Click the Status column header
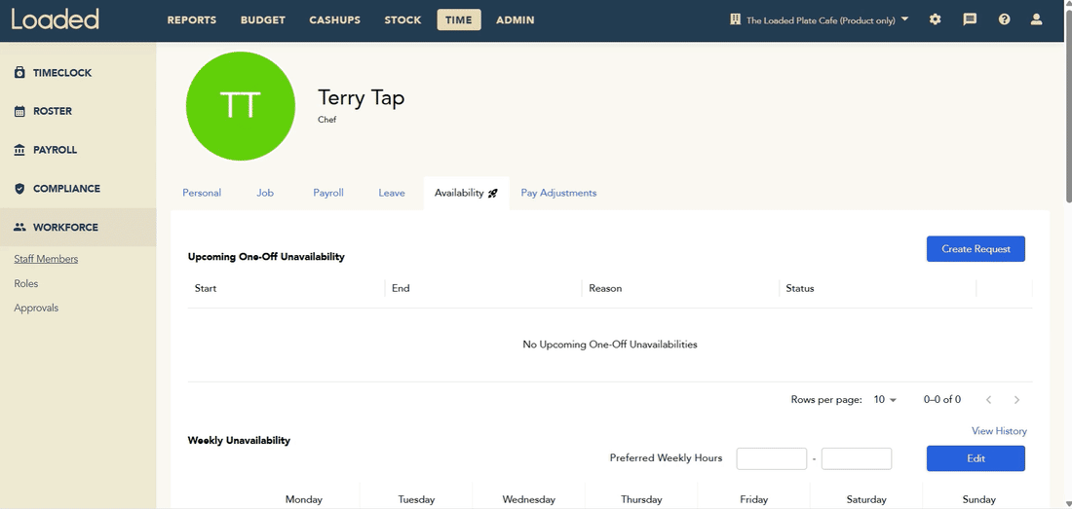 pos(800,288)
